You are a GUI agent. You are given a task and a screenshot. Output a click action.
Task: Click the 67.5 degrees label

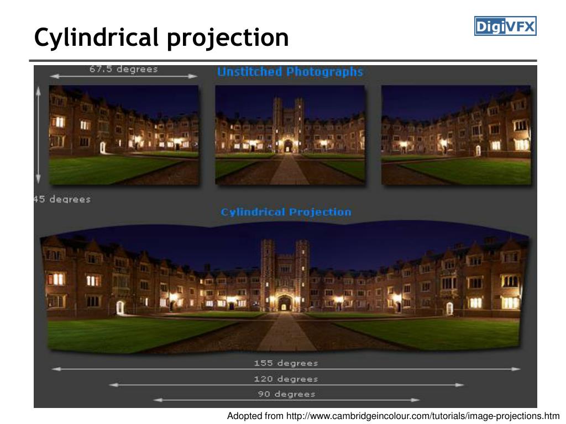123,69
